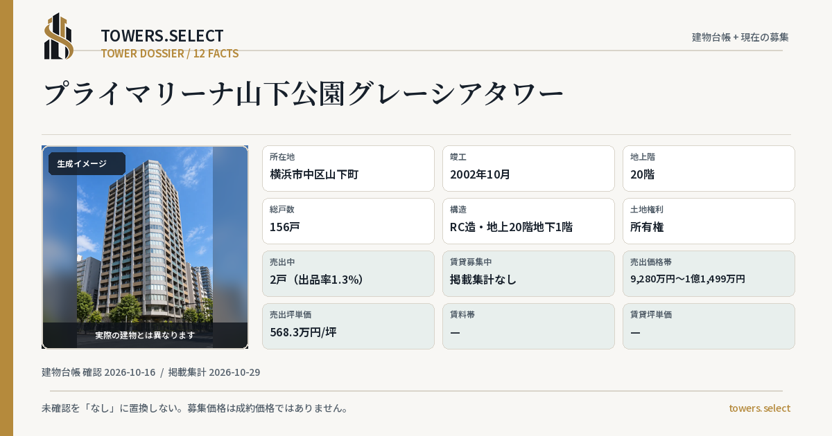This screenshot has height=436, width=832.
Task: Select the 賃貸坪単価 card with dash value
Action: [709, 326]
